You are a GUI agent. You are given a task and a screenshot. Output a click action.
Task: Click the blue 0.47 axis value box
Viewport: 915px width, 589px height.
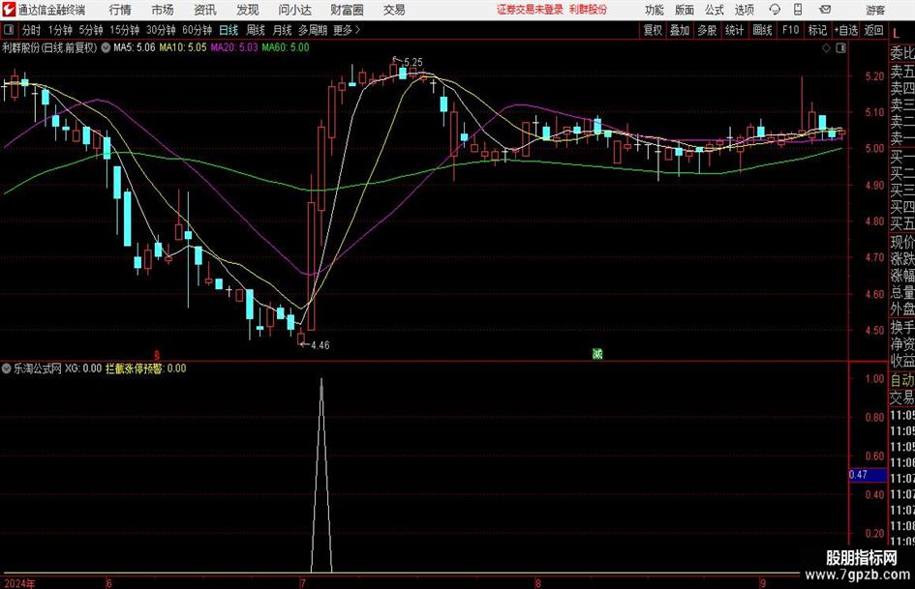click(x=868, y=475)
